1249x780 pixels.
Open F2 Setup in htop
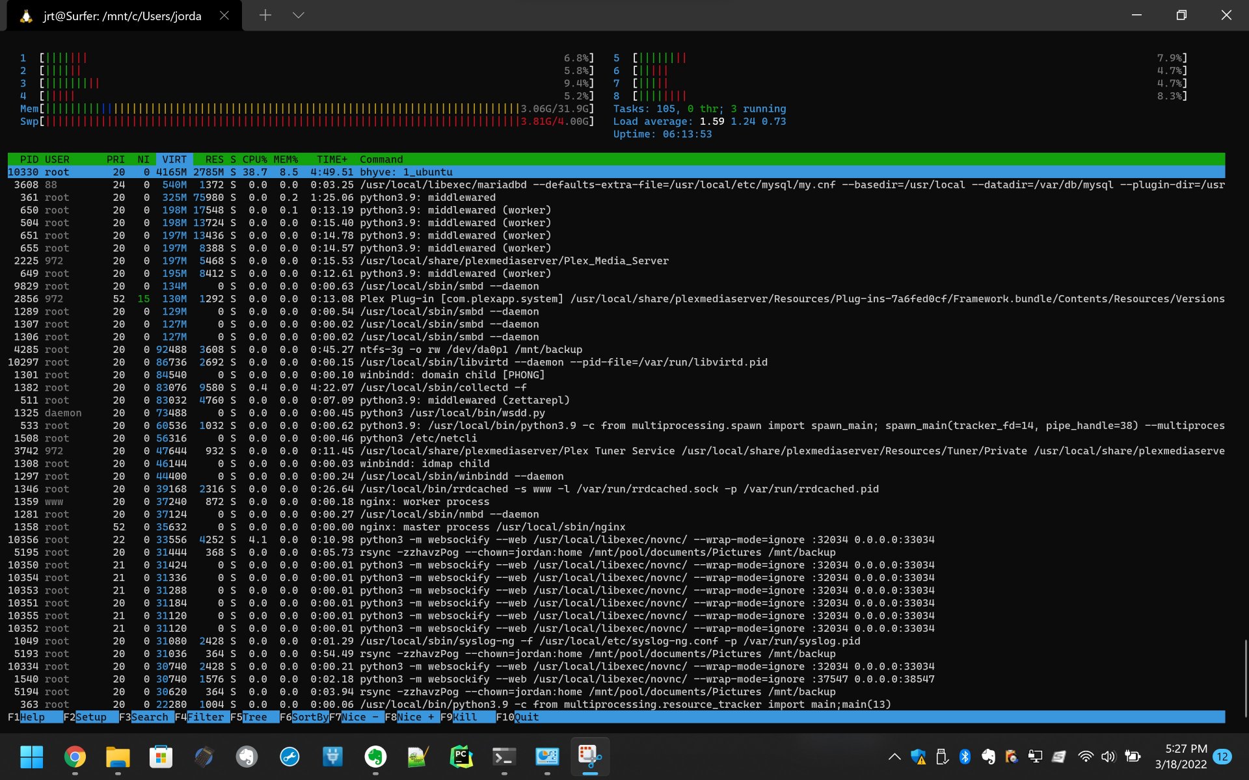click(91, 717)
